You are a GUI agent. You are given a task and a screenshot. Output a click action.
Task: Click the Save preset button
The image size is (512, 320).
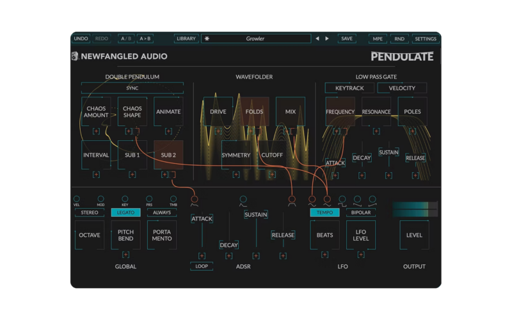click(x=347, y=38)
